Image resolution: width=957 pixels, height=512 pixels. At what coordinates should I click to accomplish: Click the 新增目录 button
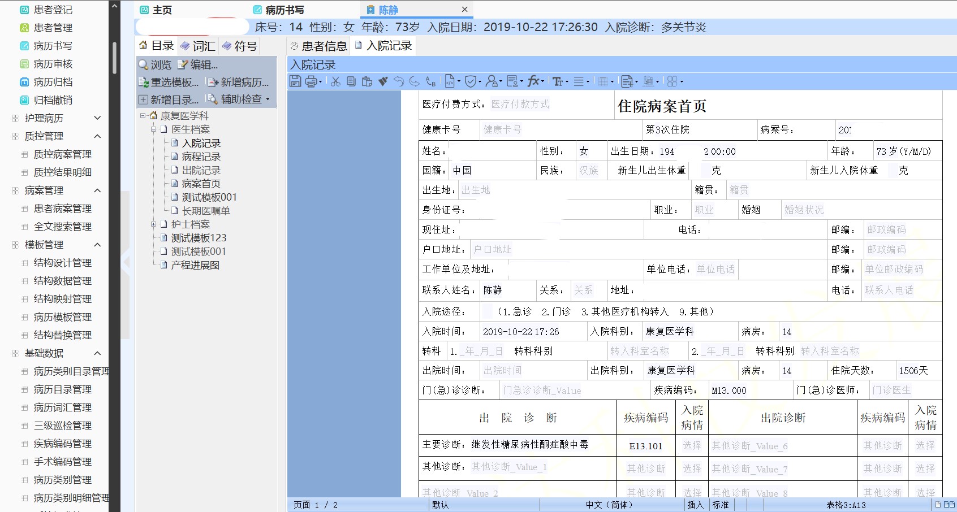[x=169, y=99]
